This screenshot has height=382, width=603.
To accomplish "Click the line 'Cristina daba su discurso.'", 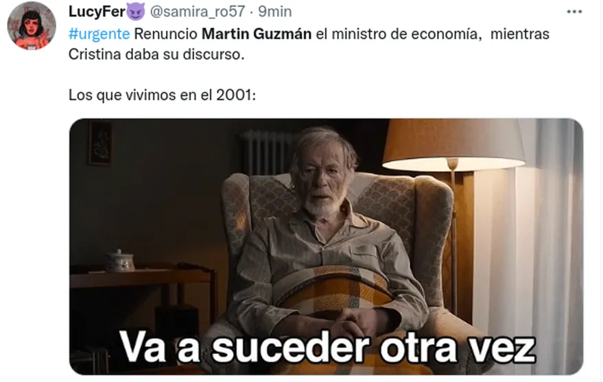I will 156,55.
